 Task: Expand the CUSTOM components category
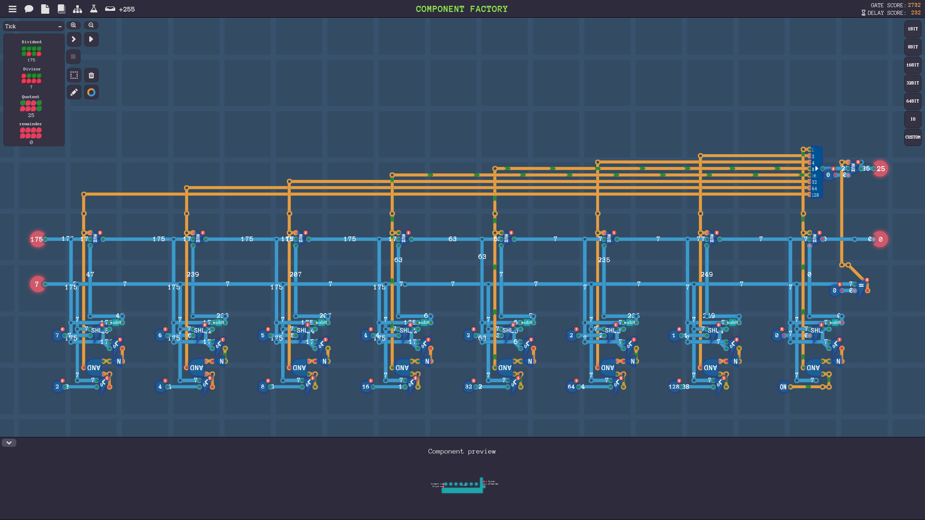click(913, 137)
